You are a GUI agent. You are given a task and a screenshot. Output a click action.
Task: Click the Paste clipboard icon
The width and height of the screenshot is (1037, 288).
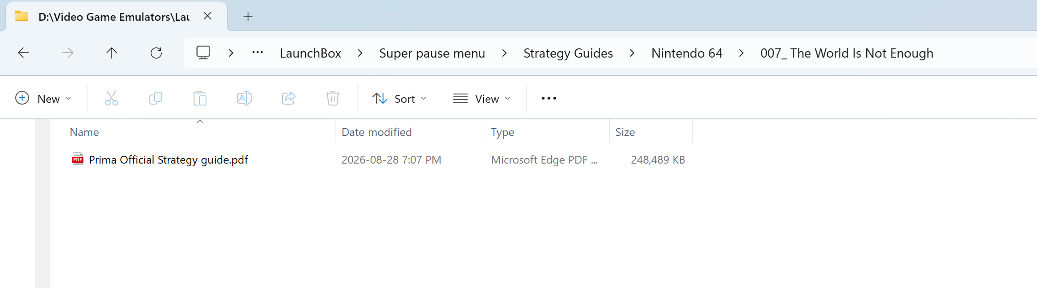(200, 98)
